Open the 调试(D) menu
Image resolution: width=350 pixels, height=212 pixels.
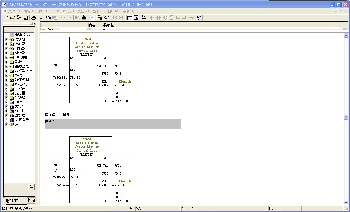[68, 11]
